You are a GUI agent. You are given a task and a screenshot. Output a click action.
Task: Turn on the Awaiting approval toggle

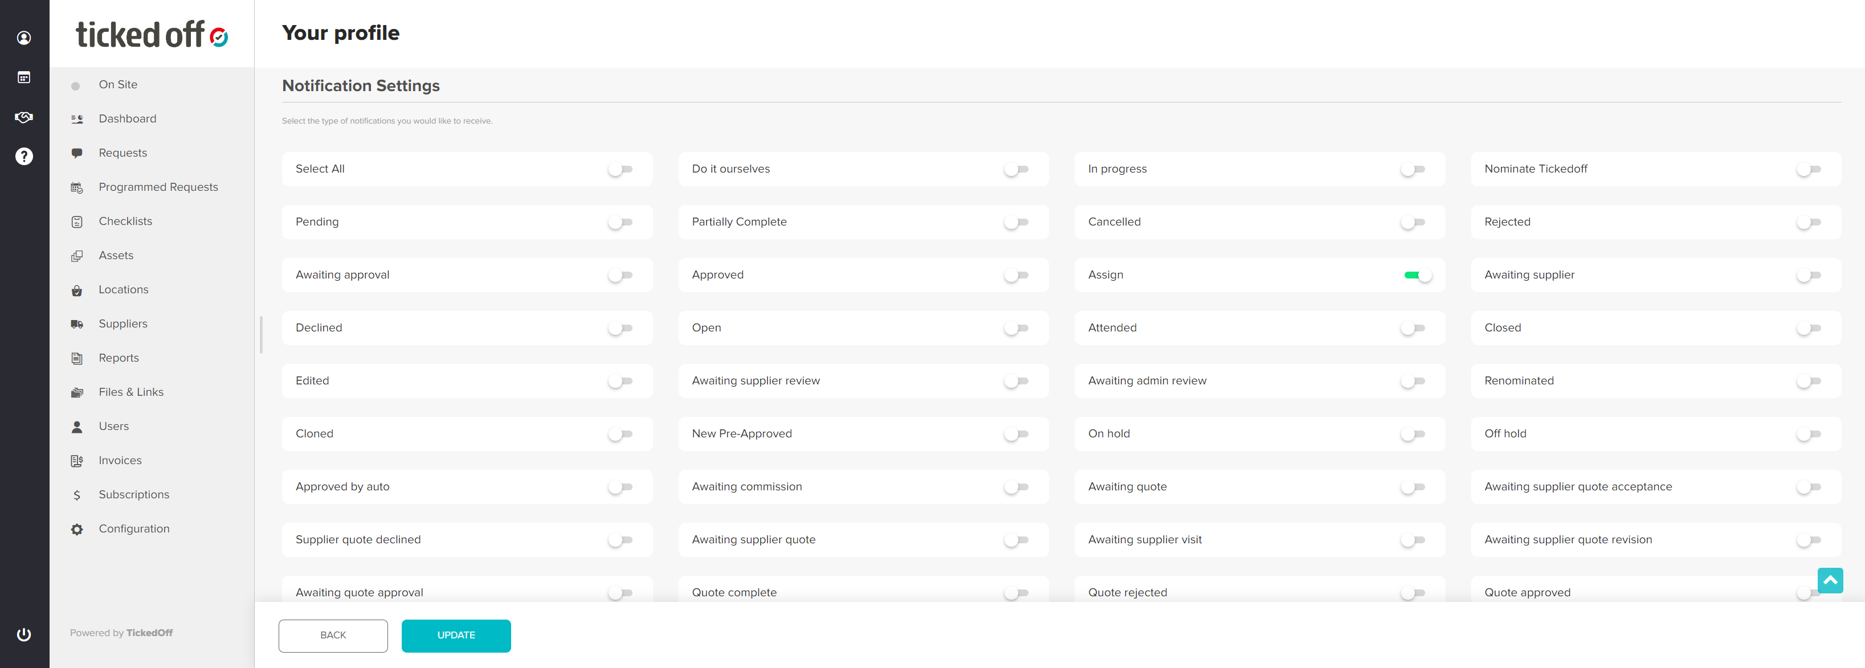click(x=621, y=275)
